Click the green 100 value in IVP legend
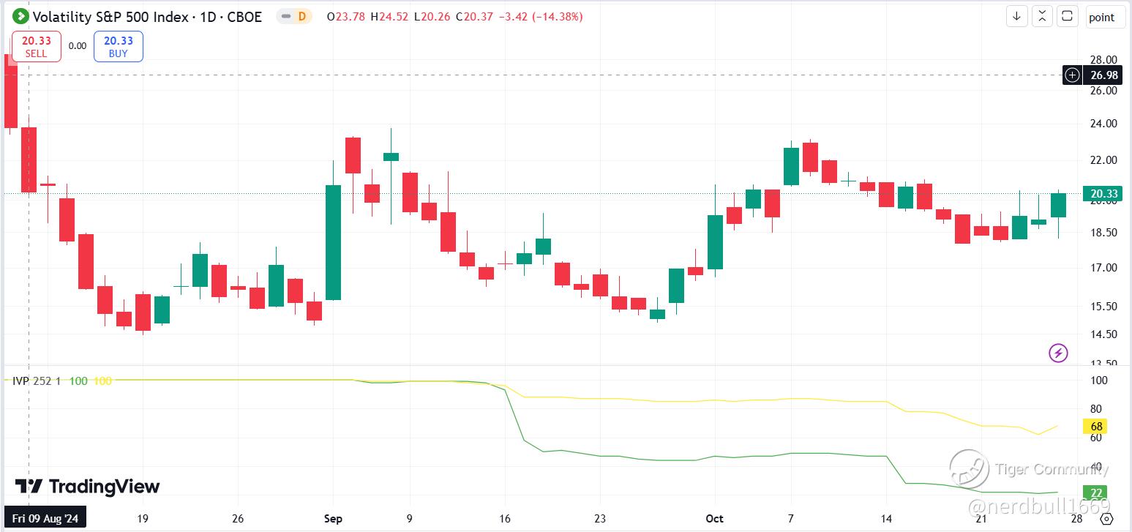The width and height of the screenshot is (1132, 532). (x=78, y=381)
